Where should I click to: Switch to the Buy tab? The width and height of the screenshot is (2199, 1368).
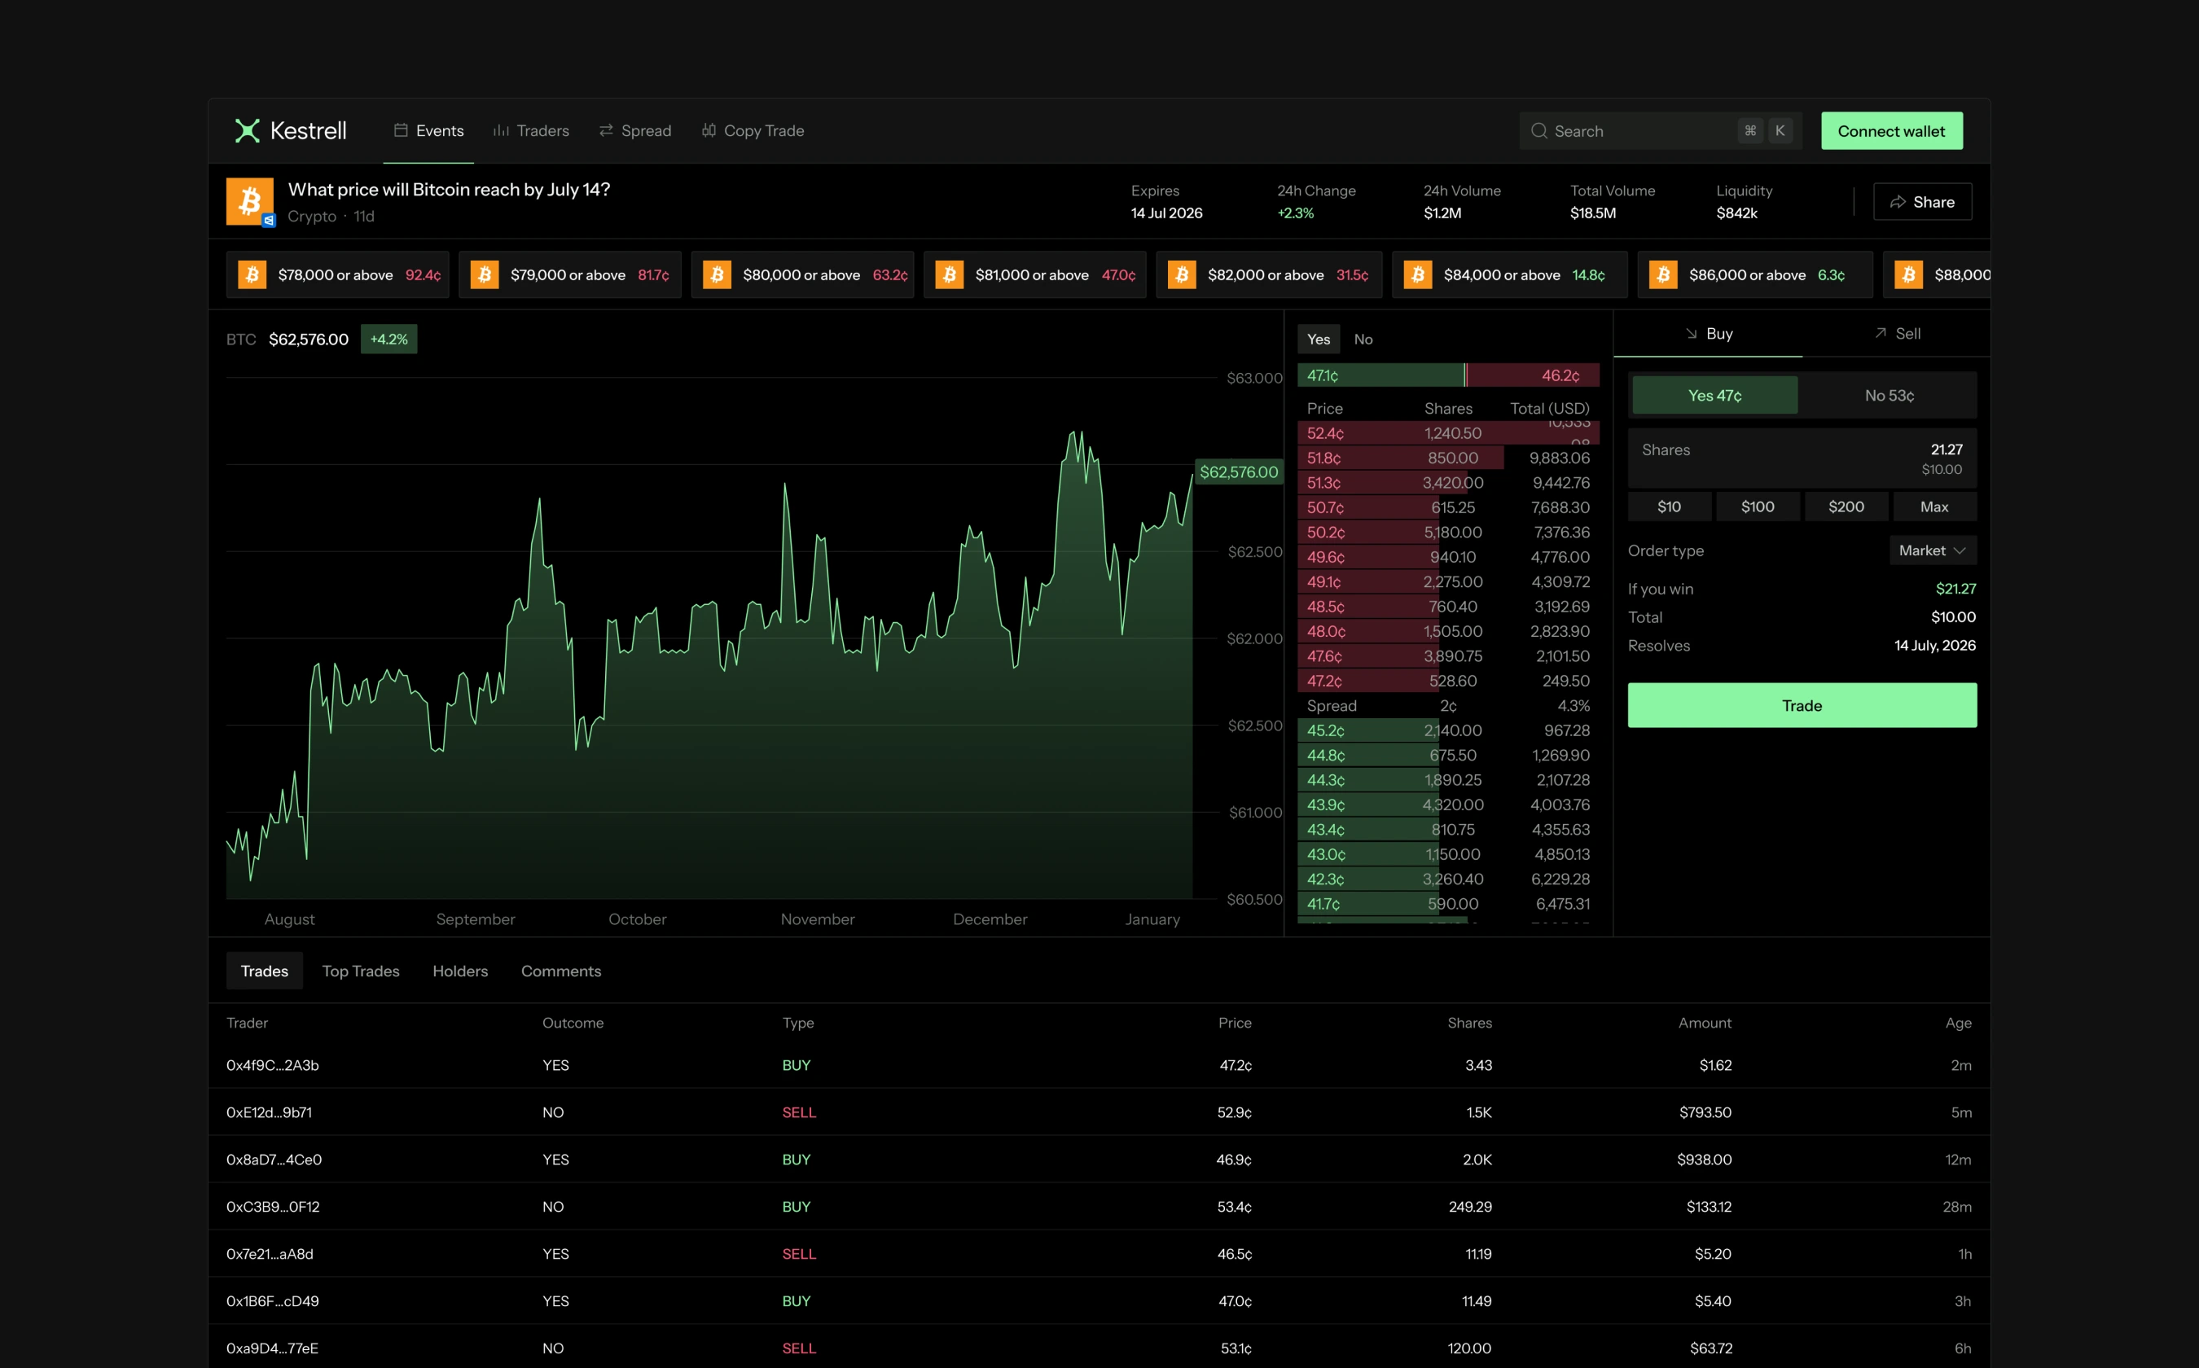tap(1709, 334)
